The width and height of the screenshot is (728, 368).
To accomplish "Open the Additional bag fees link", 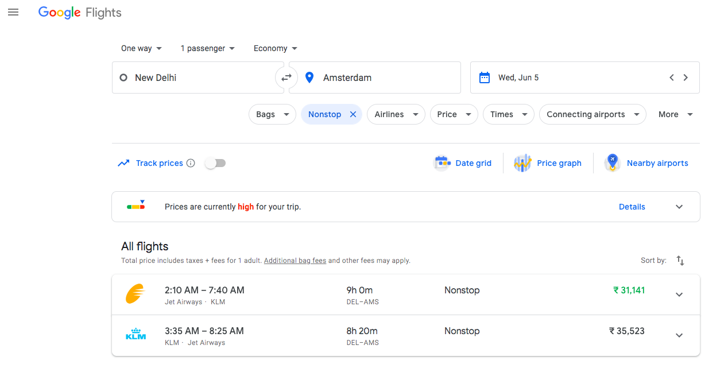I will click(295, 261).
